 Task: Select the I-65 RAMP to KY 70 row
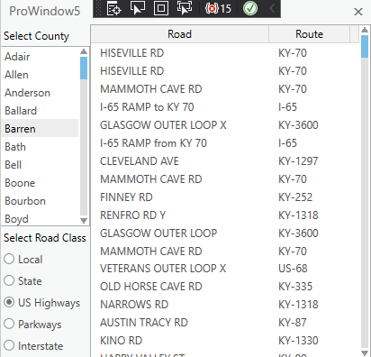tap(225, 107)
